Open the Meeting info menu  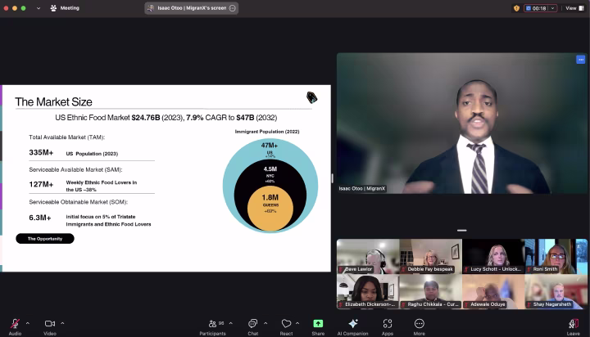coord(65,8)
